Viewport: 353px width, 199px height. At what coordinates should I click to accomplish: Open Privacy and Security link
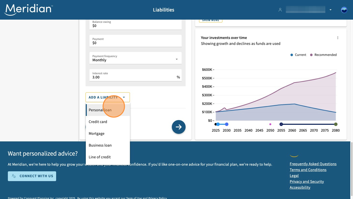pos(307,181)
